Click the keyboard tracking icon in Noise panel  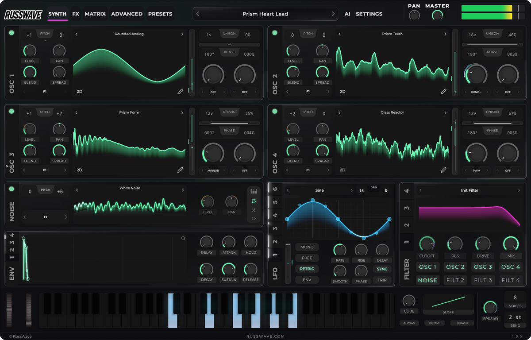tap(254, 191)
